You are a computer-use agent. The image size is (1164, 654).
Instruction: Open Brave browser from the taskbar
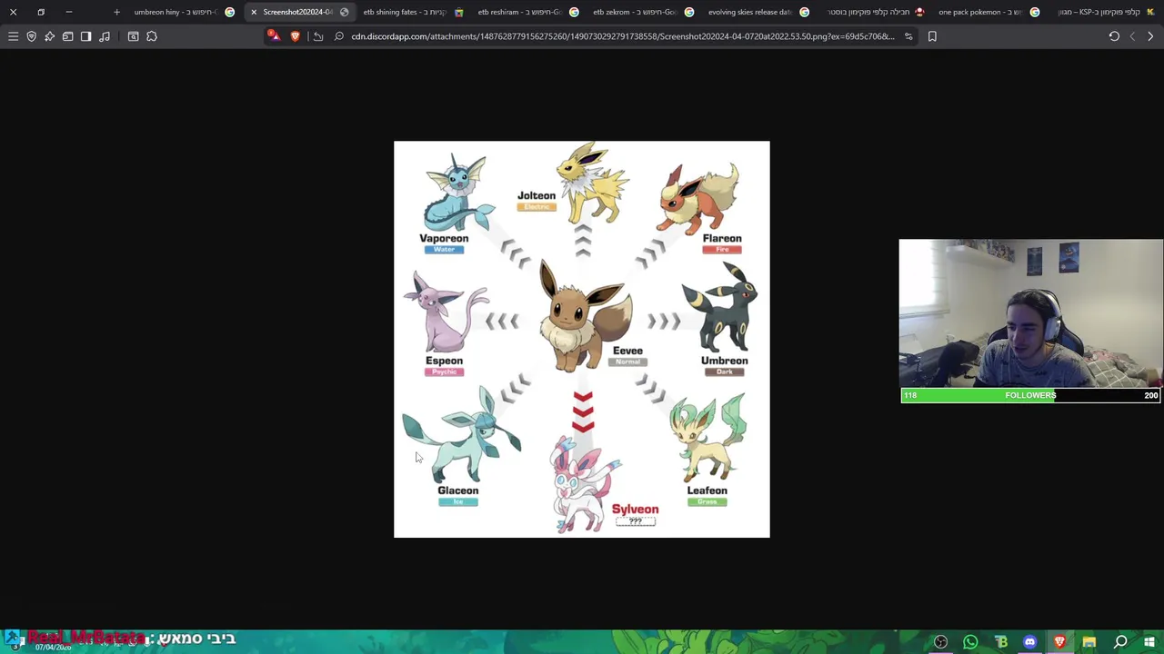pos(1059,642)
